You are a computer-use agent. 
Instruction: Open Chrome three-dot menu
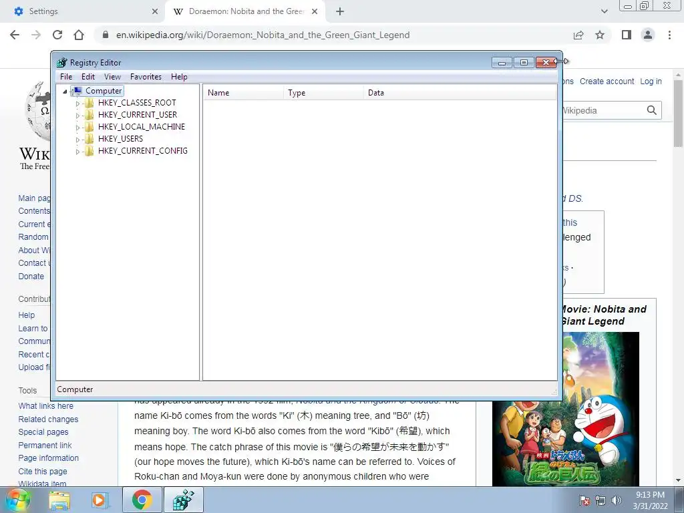pos(669,35)
